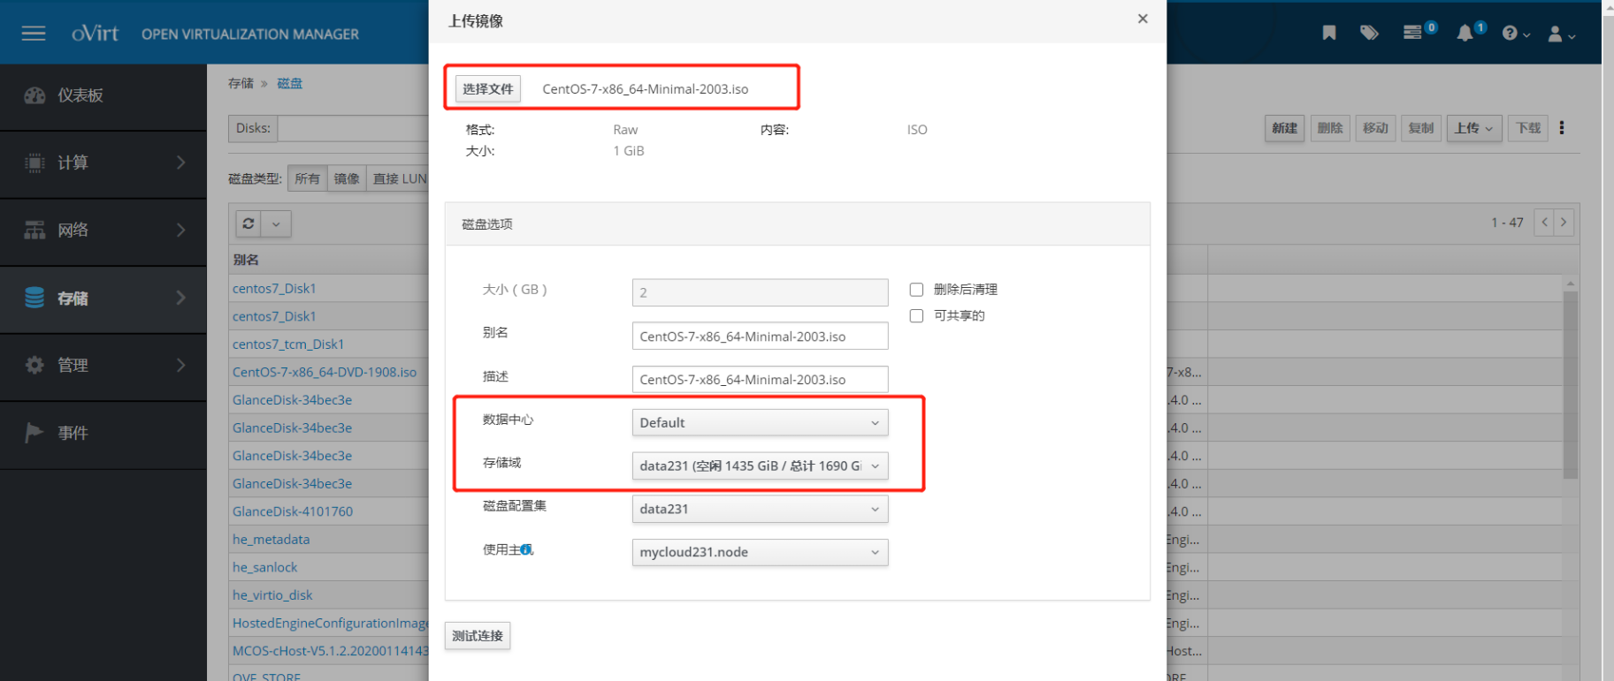The image size is (1614, 681).
Task: Open the 存储域 data231 dropdown
Action: click(760, 466)
